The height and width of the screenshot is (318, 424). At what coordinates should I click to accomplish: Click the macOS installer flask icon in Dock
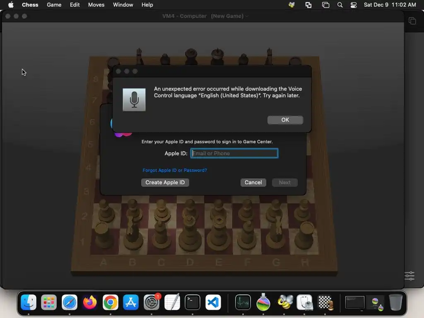pos(263,302)
